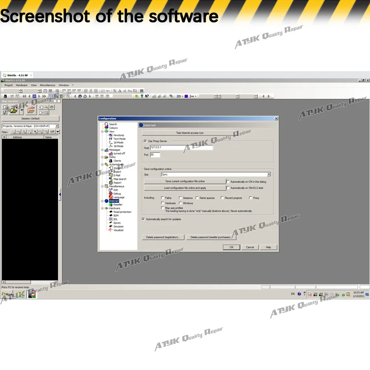Click the black hat client toolbar icon
The height and width of the screenshot is (370, 370).
5,96
